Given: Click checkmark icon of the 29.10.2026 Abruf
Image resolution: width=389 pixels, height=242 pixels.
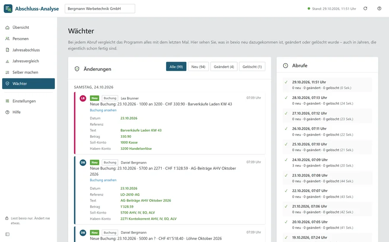Looking at the screenshot, I should (286, 82).
